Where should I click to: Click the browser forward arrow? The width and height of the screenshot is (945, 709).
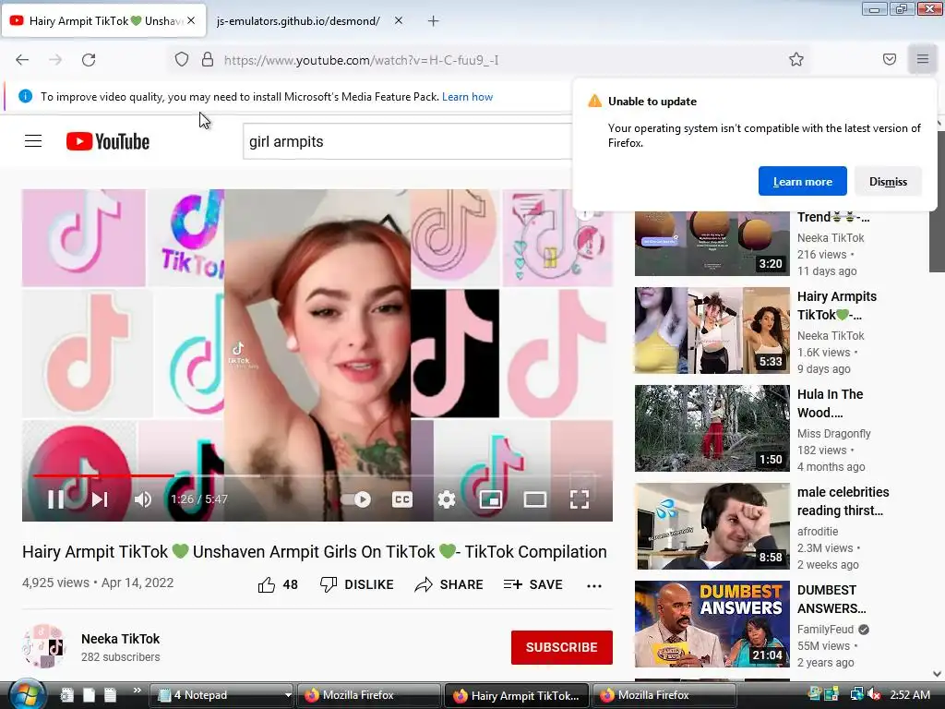55,60
